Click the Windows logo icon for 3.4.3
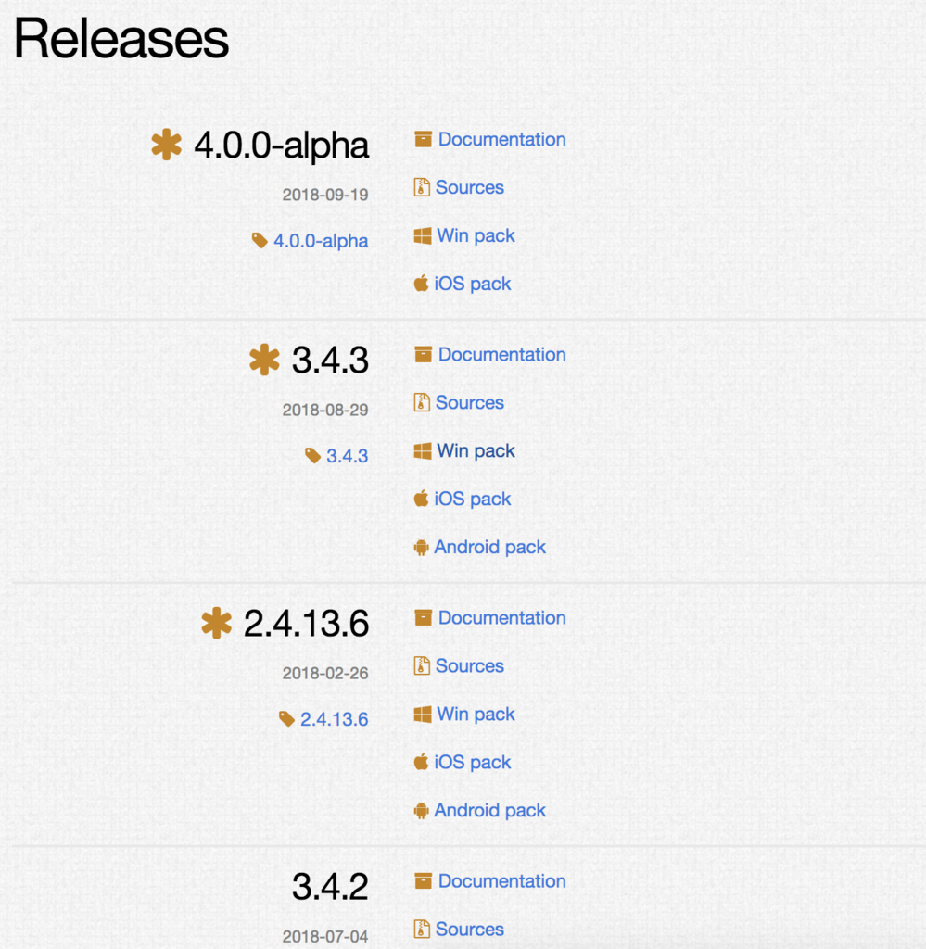 pos(423,451)
